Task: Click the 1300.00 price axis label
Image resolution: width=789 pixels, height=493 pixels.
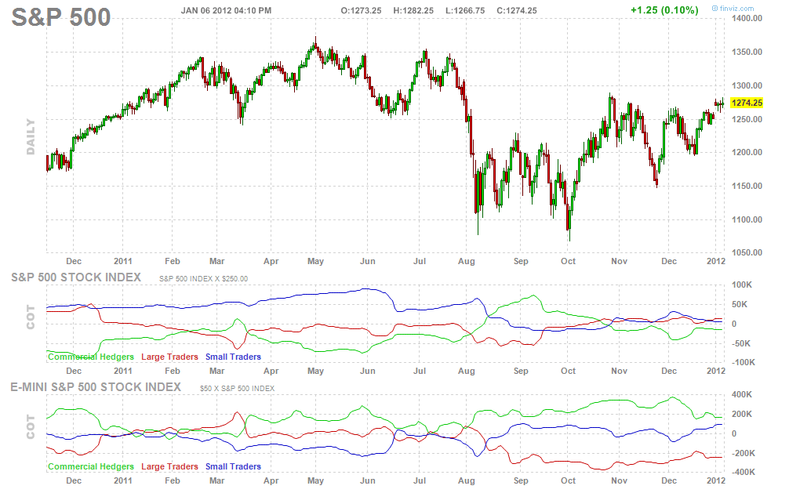Action: point(747,85)
